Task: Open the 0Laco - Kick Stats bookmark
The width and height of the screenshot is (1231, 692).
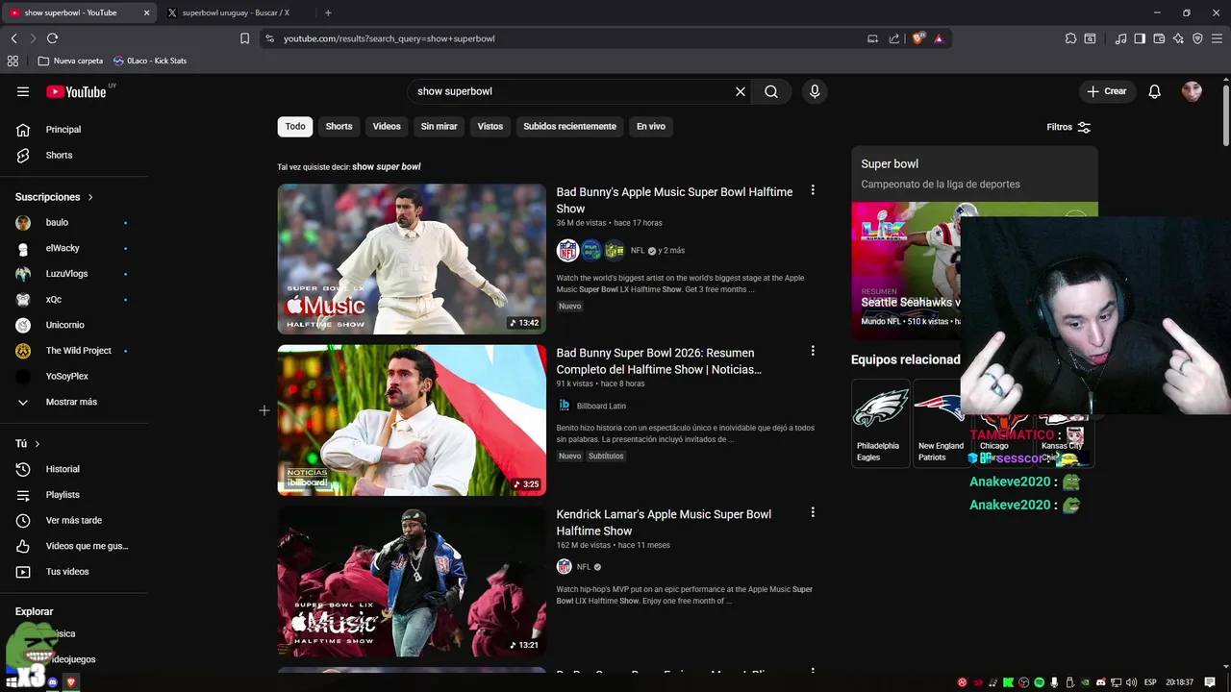Action: point(150,61)
